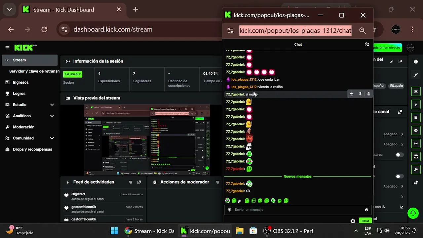Open the Chrome tab search dropdown

(x=9, y=10)
